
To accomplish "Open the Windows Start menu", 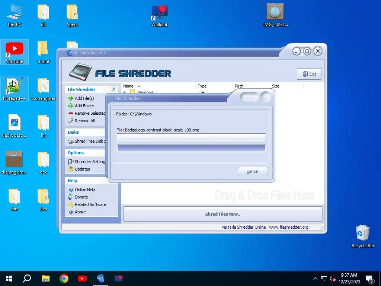I will click(9, 279).
